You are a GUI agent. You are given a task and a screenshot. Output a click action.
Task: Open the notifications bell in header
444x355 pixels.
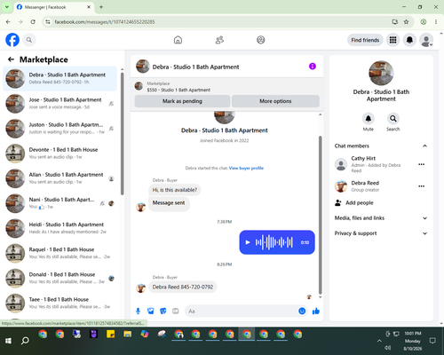click(409, 40)
